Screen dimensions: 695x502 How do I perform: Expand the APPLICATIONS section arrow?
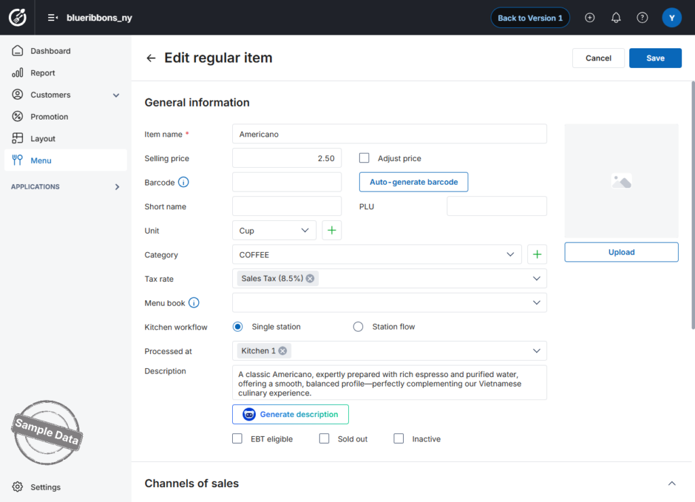click(x=117, y=187)
